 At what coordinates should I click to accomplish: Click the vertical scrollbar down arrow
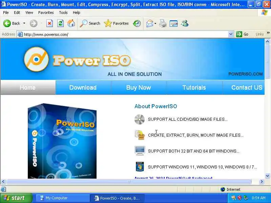(x=267, y=176)
